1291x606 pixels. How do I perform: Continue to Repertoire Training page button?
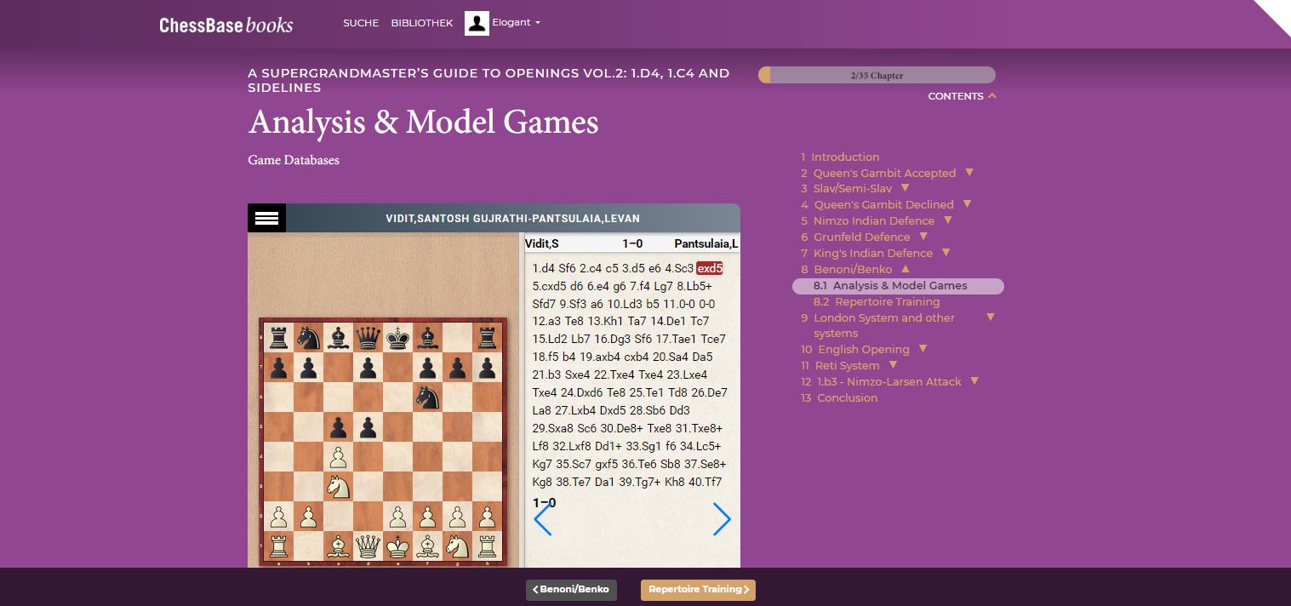click(x=698, y=590)
